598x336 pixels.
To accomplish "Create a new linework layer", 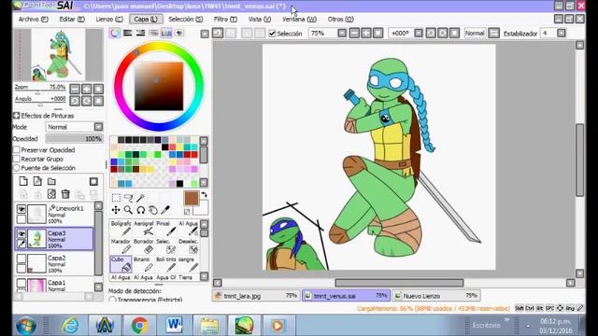I will pos(37,181).
